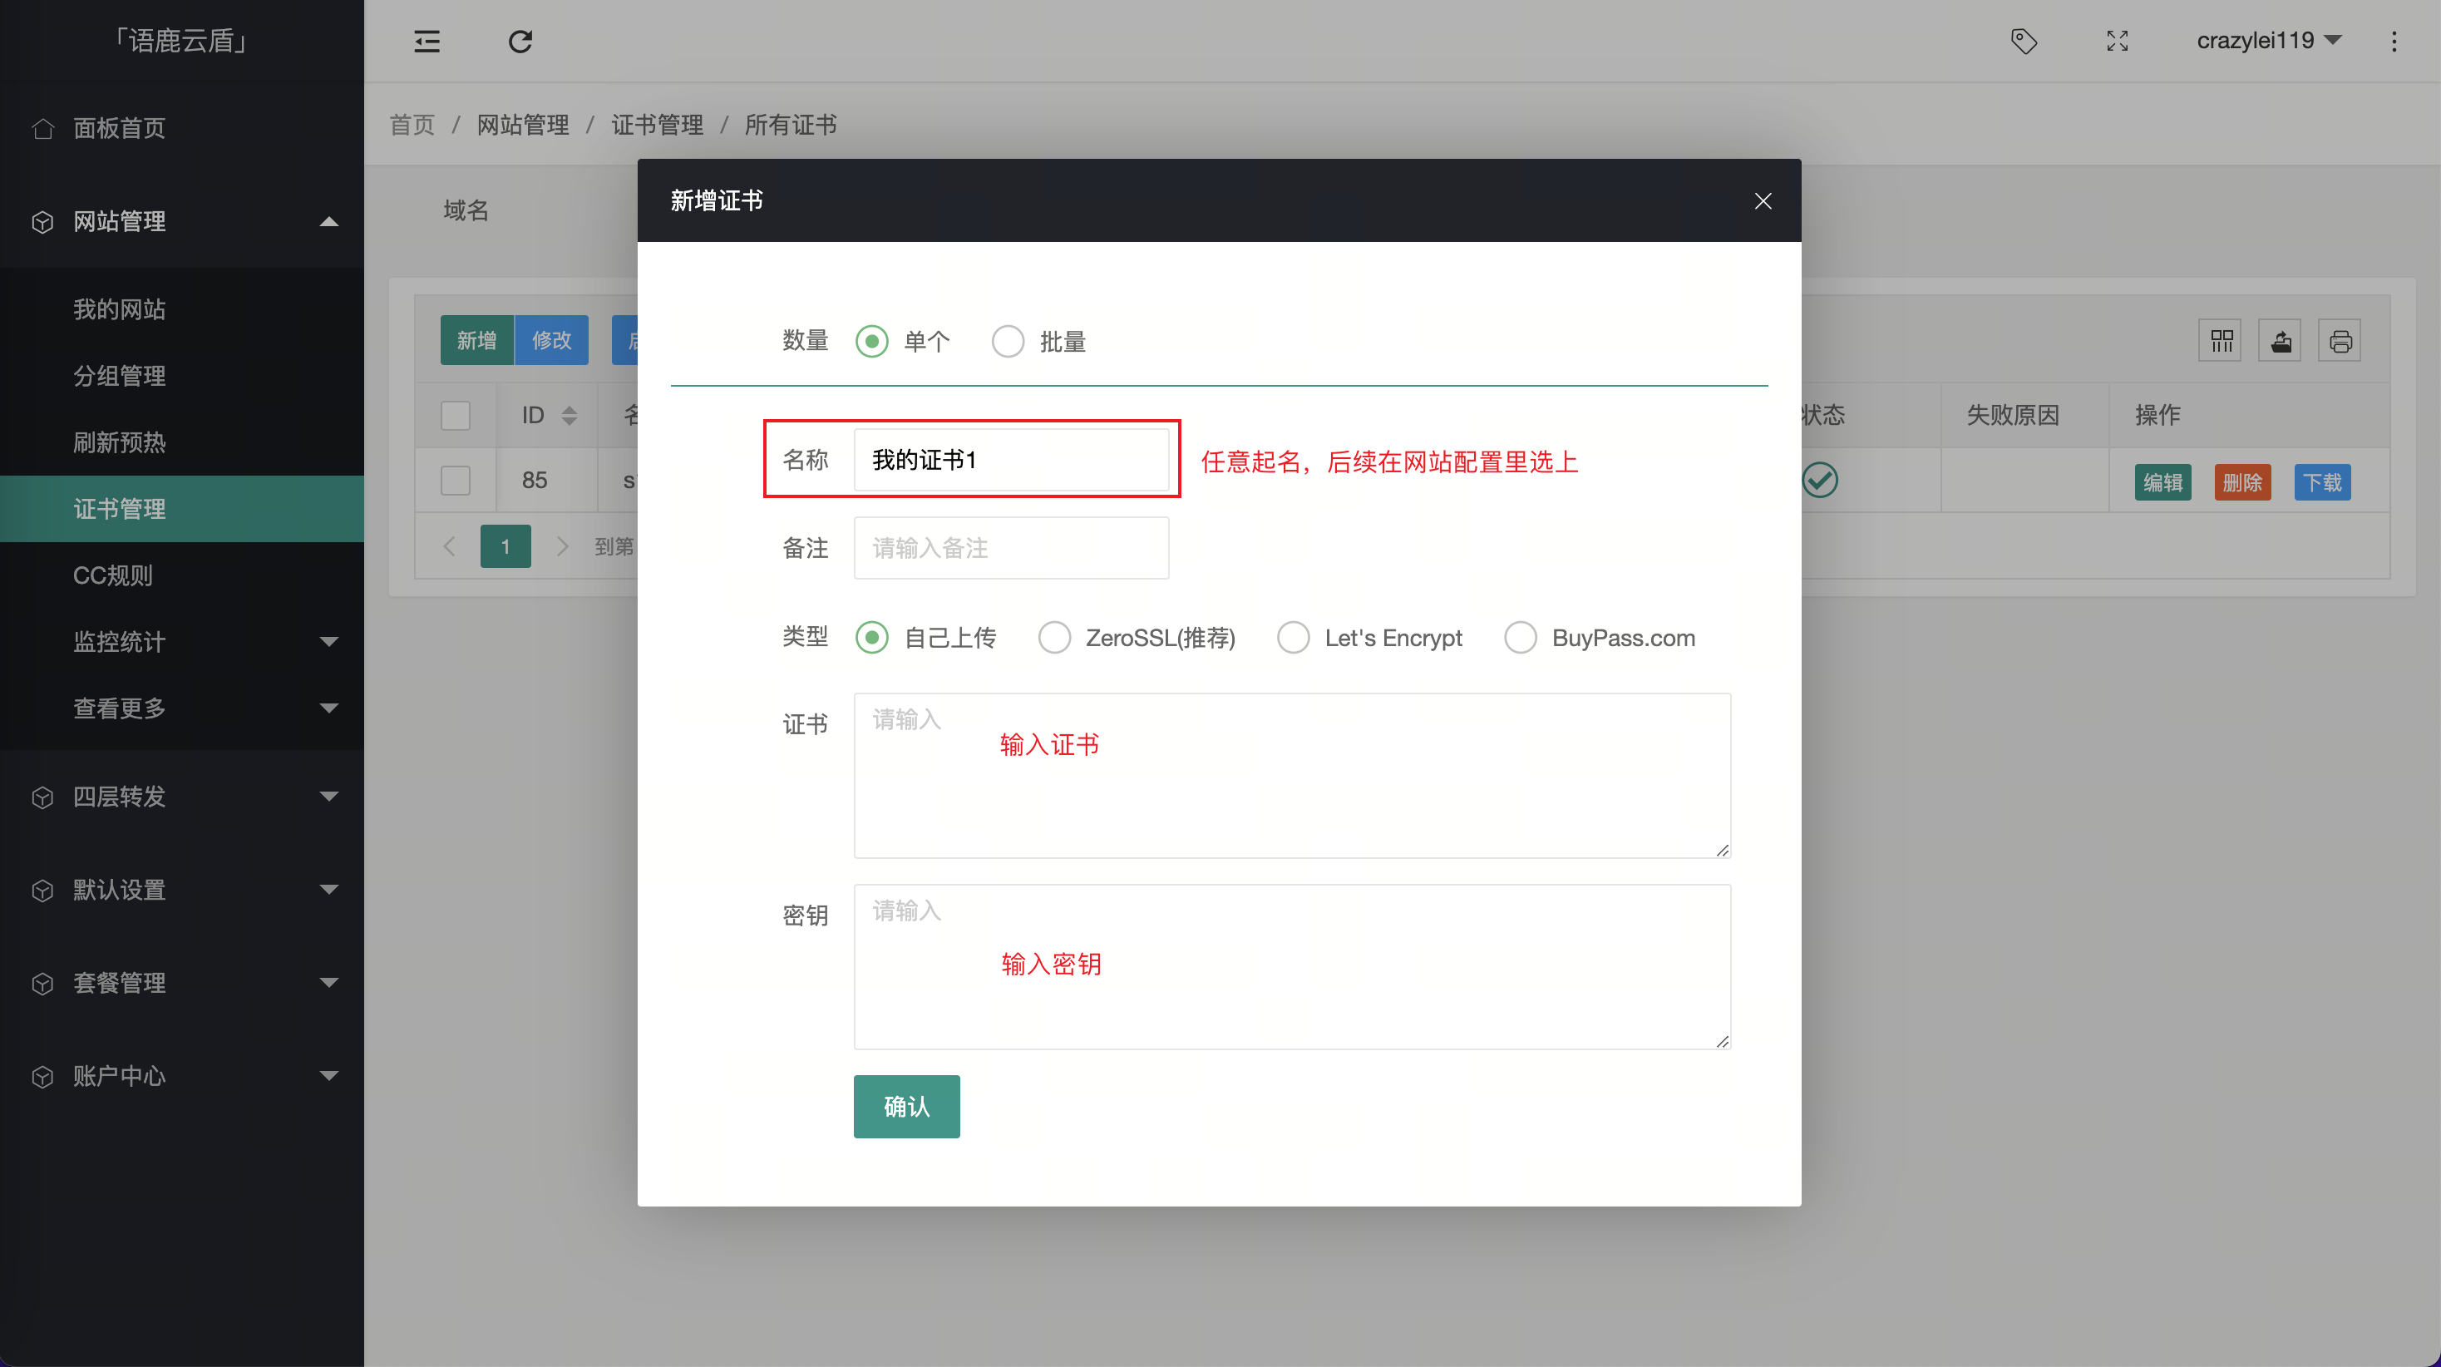The width and height of the screenshot is (2441, 1367).
Task: Click the table print icon
Action: [2340, 340]
